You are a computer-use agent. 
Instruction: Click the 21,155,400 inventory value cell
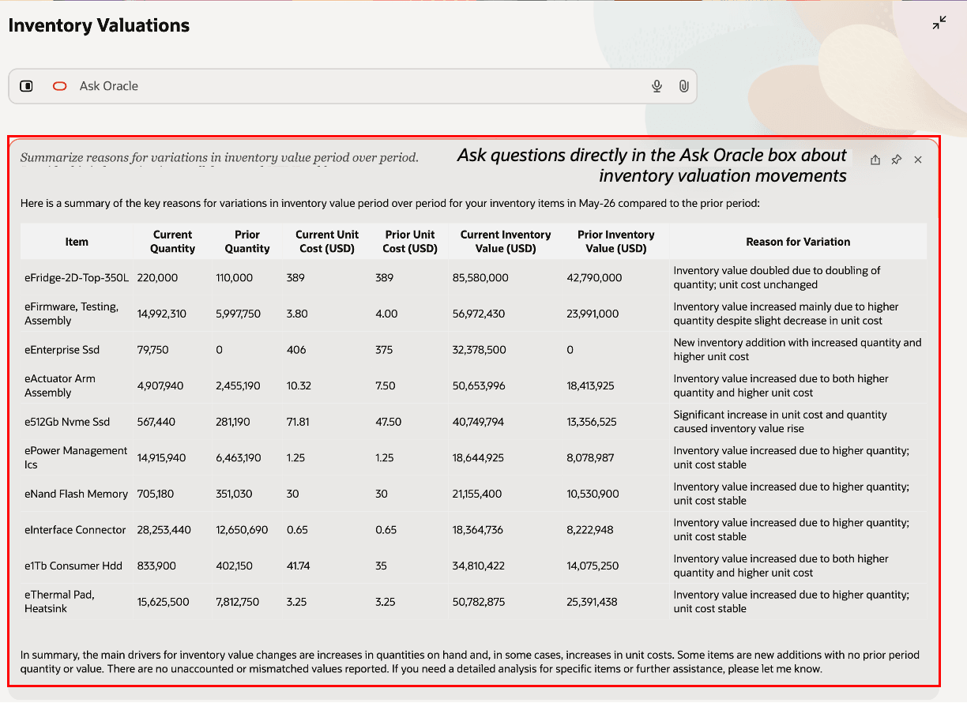pyautogui.click(x=477, y=494)
